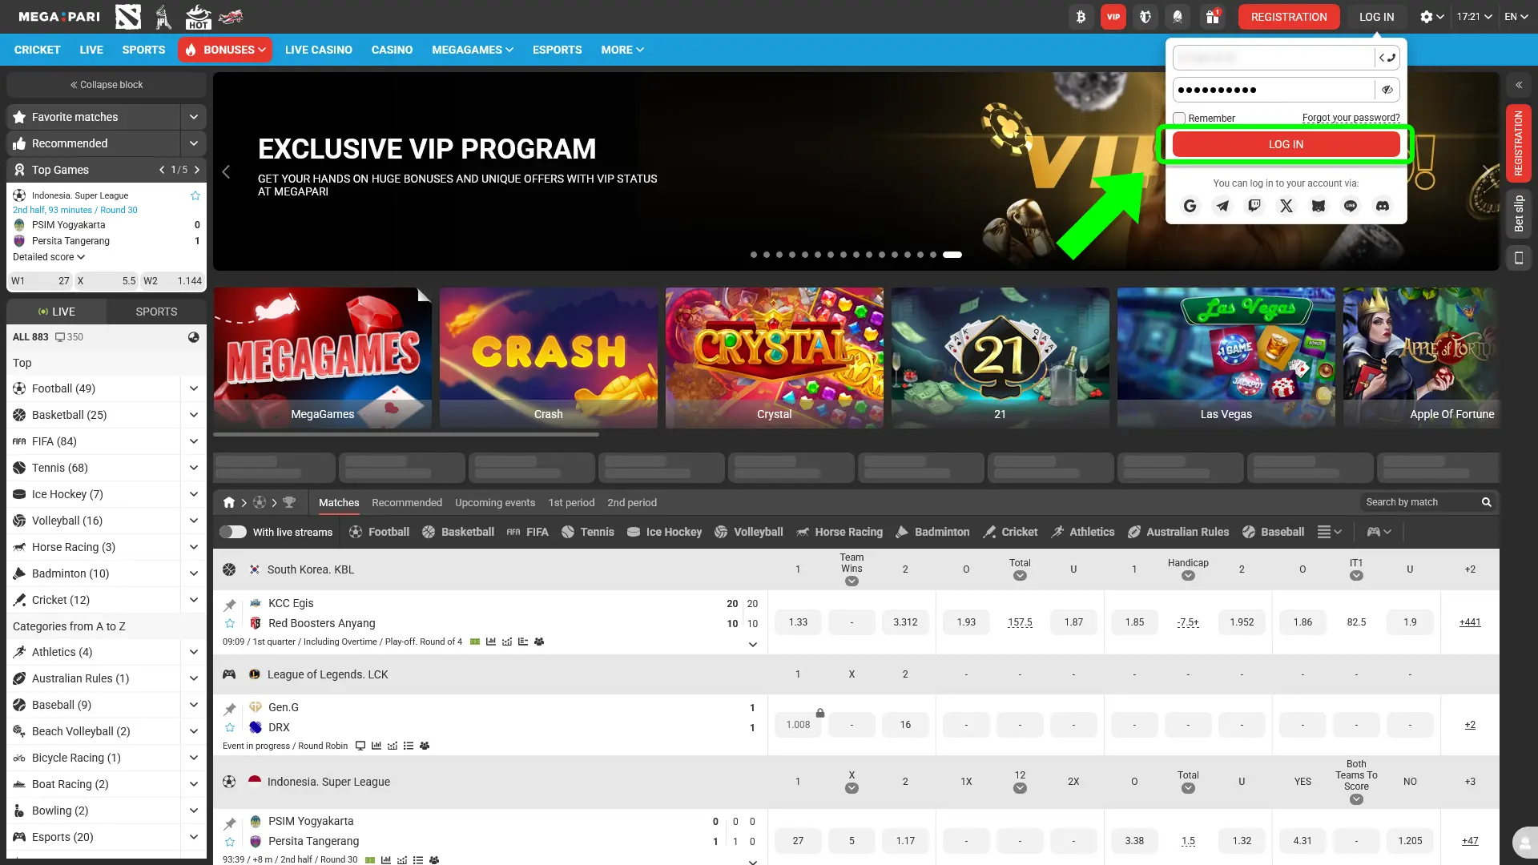
Task: Click the game carousel horizontal scrollbar
Action: [406, 435]
